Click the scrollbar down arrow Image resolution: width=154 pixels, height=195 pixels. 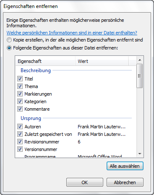140,153
